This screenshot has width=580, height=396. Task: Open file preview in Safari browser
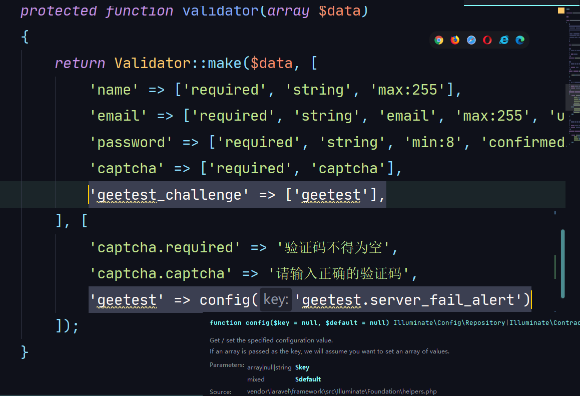471,40
